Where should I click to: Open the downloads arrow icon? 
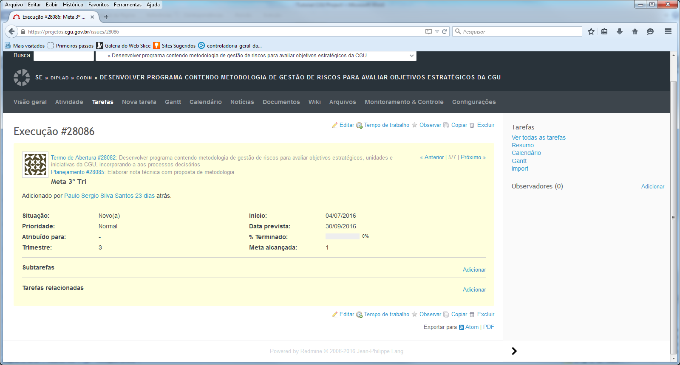point(620,31)
